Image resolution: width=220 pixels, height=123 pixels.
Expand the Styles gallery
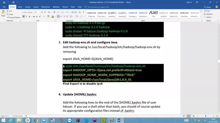tap(201, 17)
